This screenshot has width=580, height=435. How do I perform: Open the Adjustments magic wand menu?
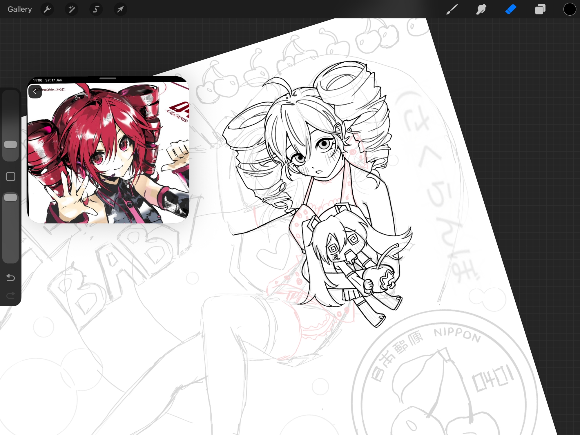click(71, 10)
